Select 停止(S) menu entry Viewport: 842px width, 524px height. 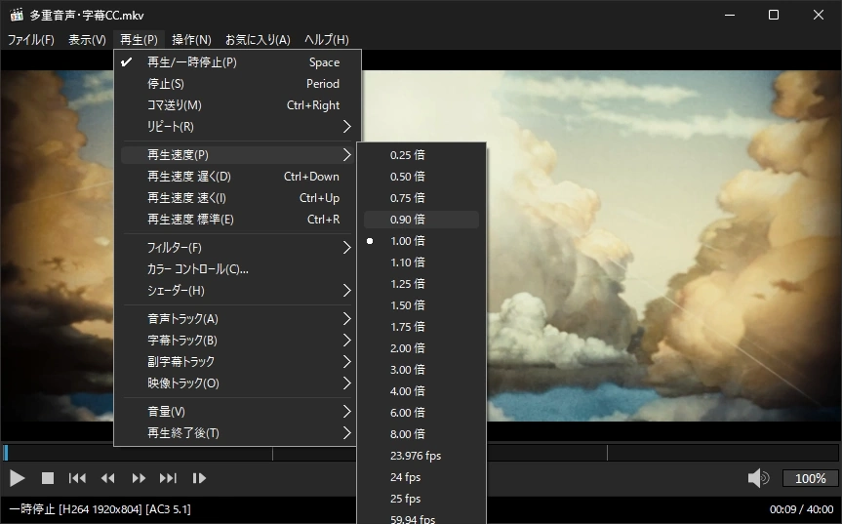click(236, 84)
